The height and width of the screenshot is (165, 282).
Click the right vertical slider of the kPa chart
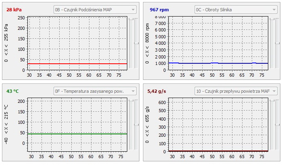click(x=136, y=43)
